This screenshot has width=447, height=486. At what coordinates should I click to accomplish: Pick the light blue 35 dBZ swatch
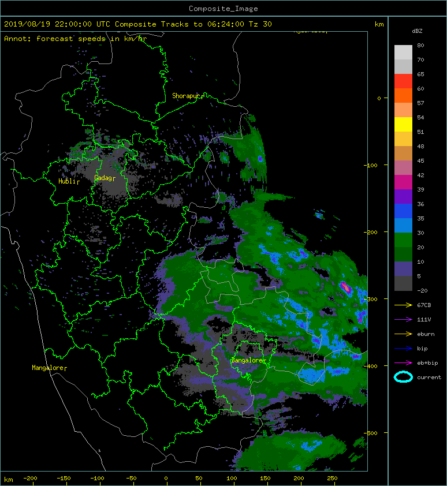click(x=403, y=225)
